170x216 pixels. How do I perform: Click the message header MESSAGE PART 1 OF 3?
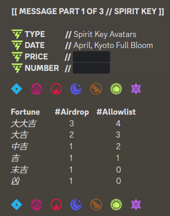click(x=61, y=11)
